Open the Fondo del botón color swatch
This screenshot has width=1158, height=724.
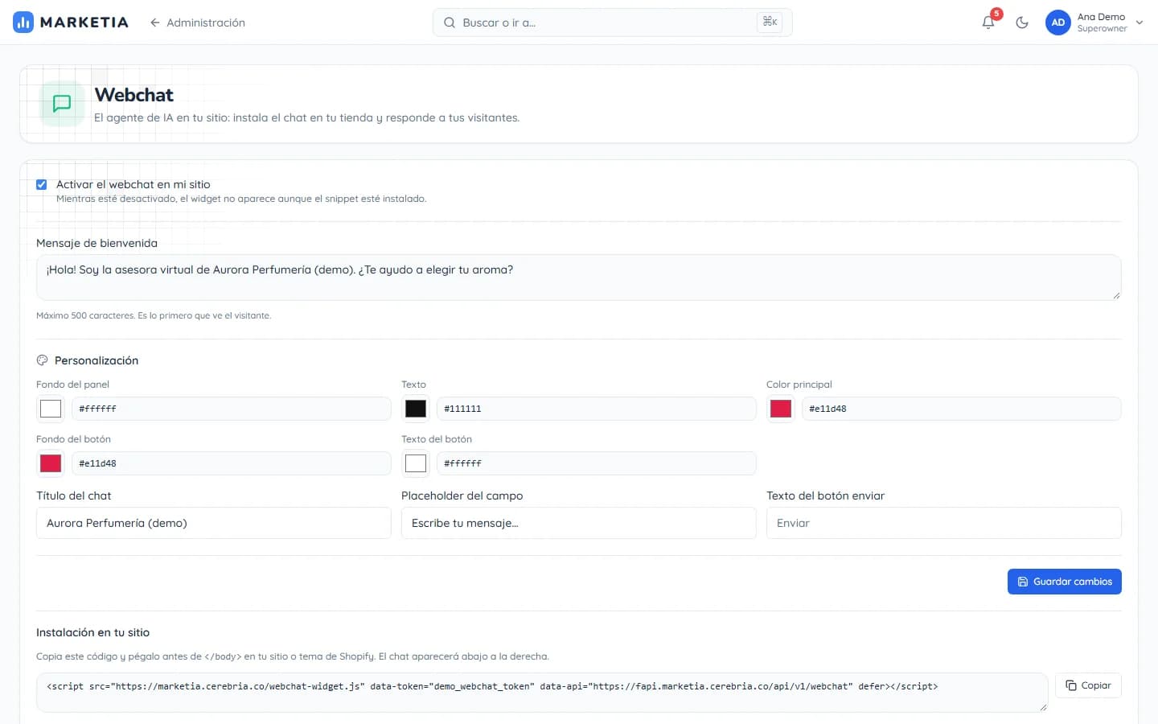pos(51,463)
